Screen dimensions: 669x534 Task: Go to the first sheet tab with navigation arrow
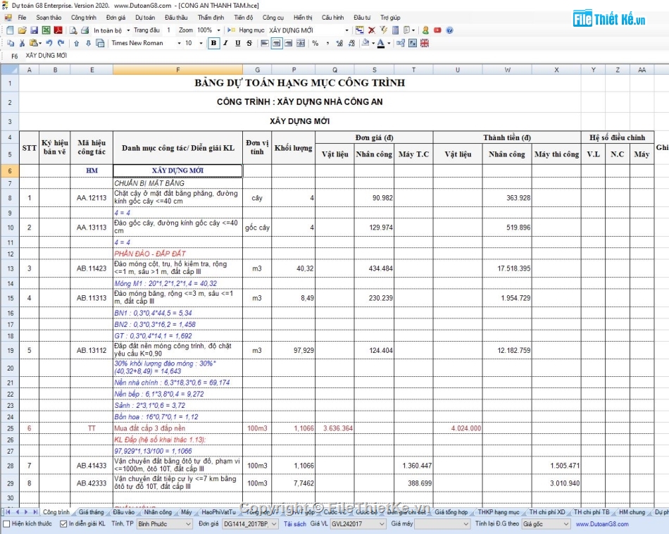coord(8,511)
